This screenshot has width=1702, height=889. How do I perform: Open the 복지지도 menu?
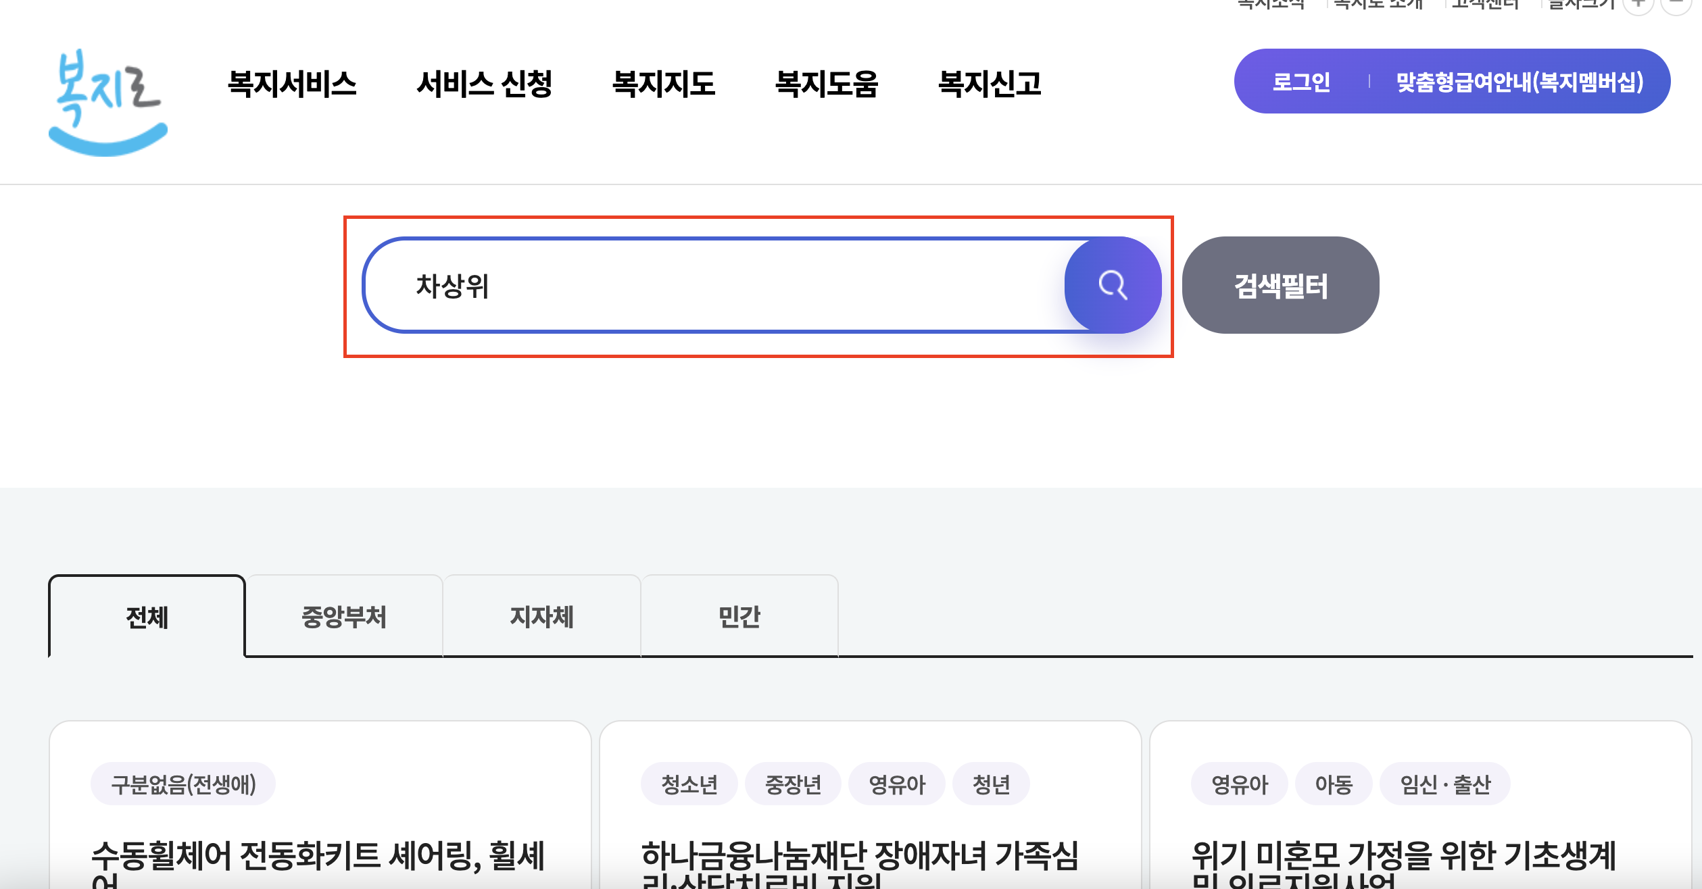[x=663, y=84]
